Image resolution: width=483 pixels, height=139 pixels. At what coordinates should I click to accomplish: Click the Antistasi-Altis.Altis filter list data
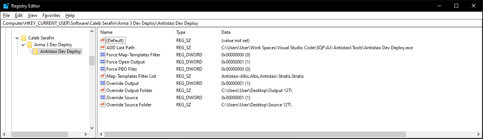pyautogui.click(x=262, y=76)
